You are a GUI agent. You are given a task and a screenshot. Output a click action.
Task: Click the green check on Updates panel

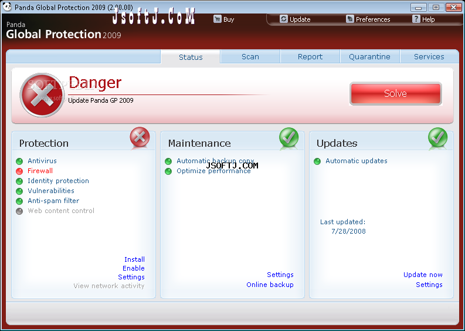pyautogui.click(x=437, y=137)
